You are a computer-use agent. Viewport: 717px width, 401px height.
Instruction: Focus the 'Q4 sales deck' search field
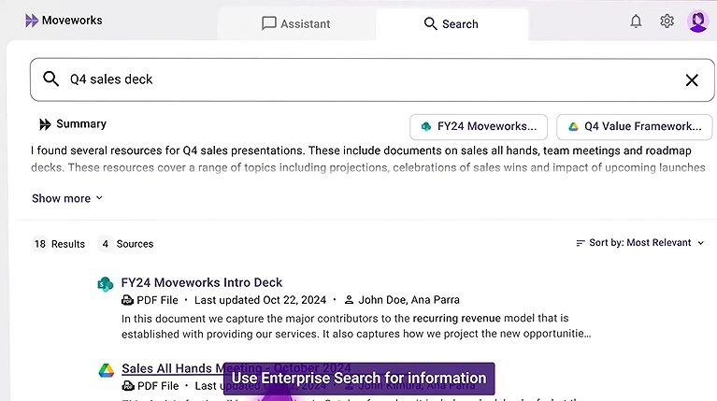372,79
